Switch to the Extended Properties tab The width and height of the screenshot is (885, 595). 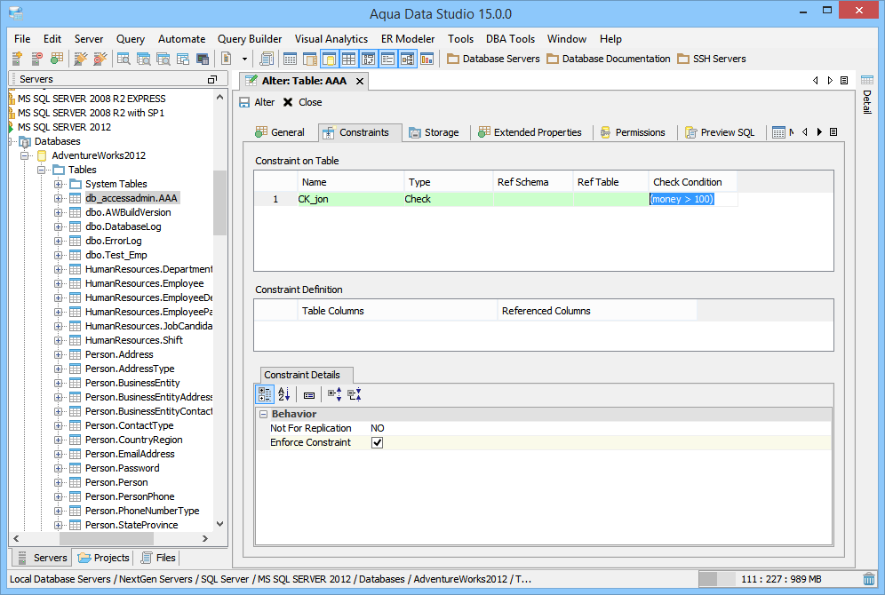point(530,132)
